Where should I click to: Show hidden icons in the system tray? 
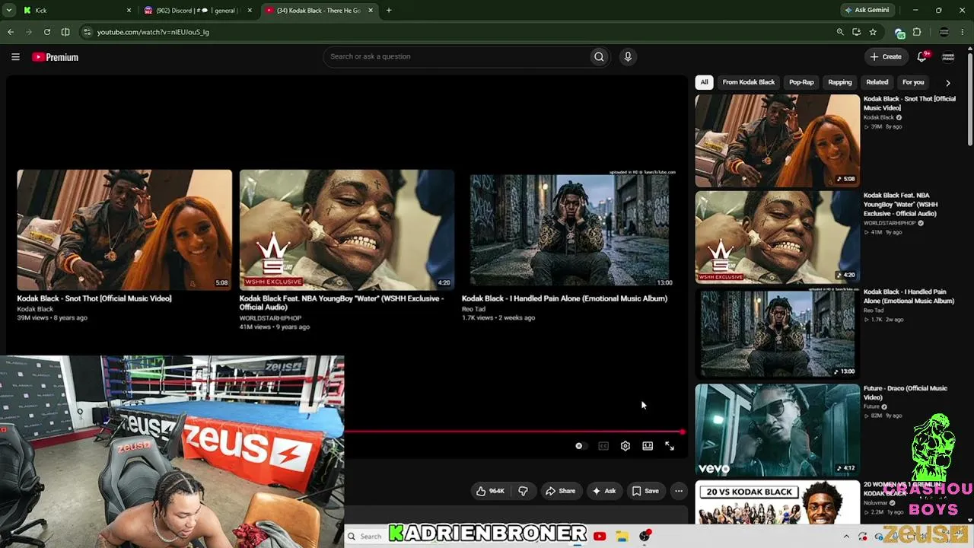[x=846, y=537]
